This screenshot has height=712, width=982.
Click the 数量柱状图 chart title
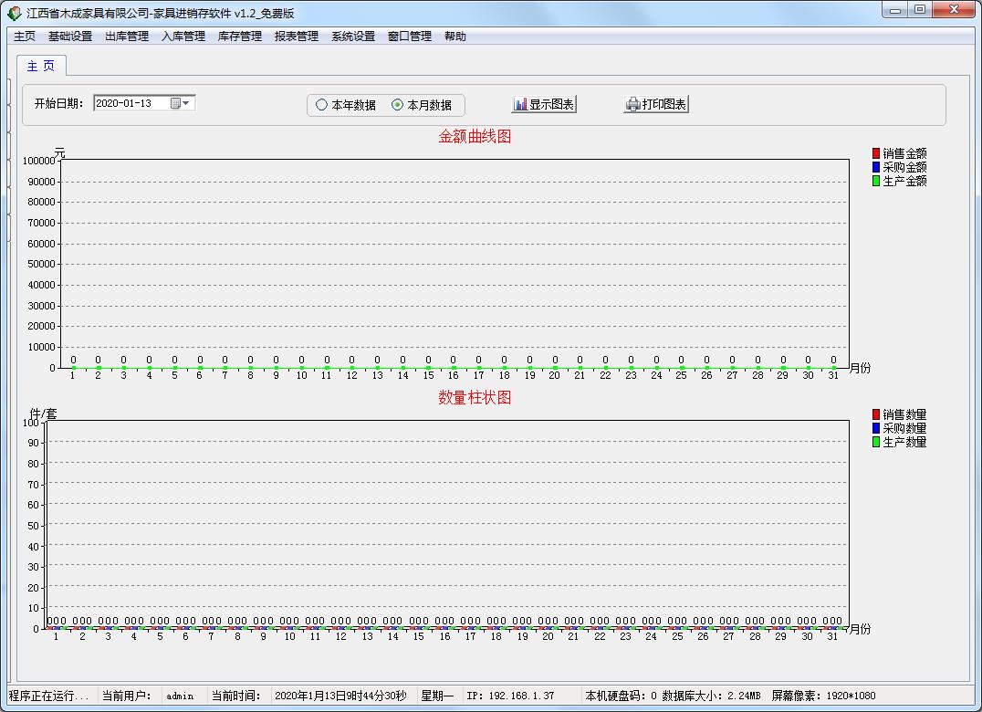(475, 398)
